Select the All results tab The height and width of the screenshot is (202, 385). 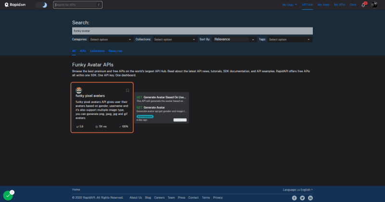(x=74, y=51)
